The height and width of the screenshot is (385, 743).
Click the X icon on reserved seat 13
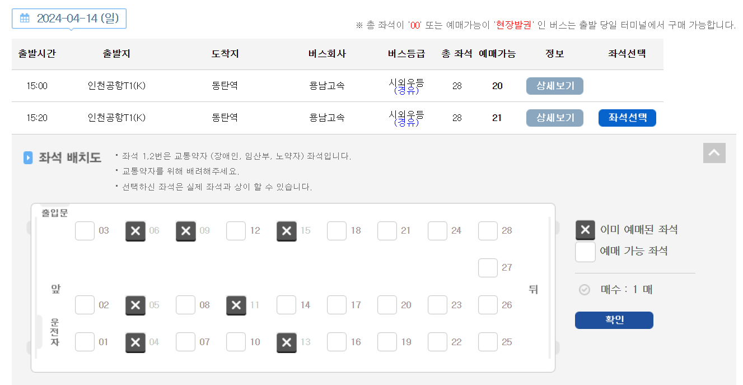click(286, 342)
